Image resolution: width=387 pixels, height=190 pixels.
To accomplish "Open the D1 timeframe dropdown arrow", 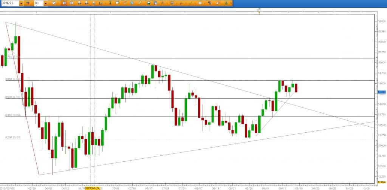I will tap(46, 3).
